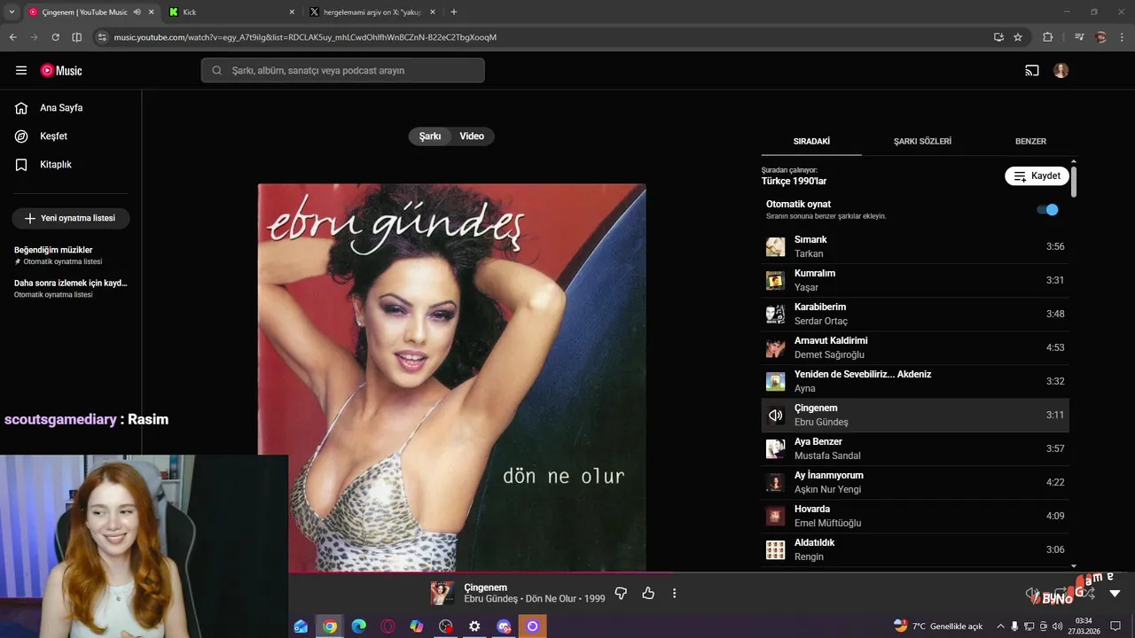Open the account avatar menu
The height and width of the screenshot is (638, 1135).
1061,71
